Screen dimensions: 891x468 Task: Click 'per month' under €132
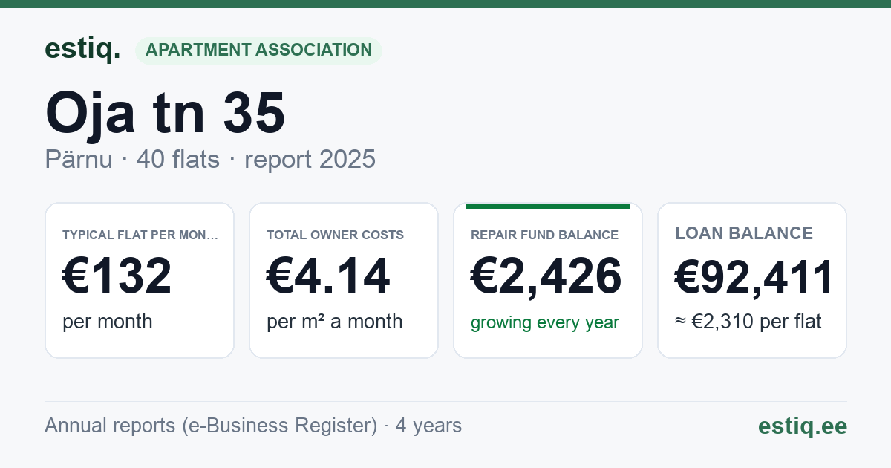[x=108, y=322]
